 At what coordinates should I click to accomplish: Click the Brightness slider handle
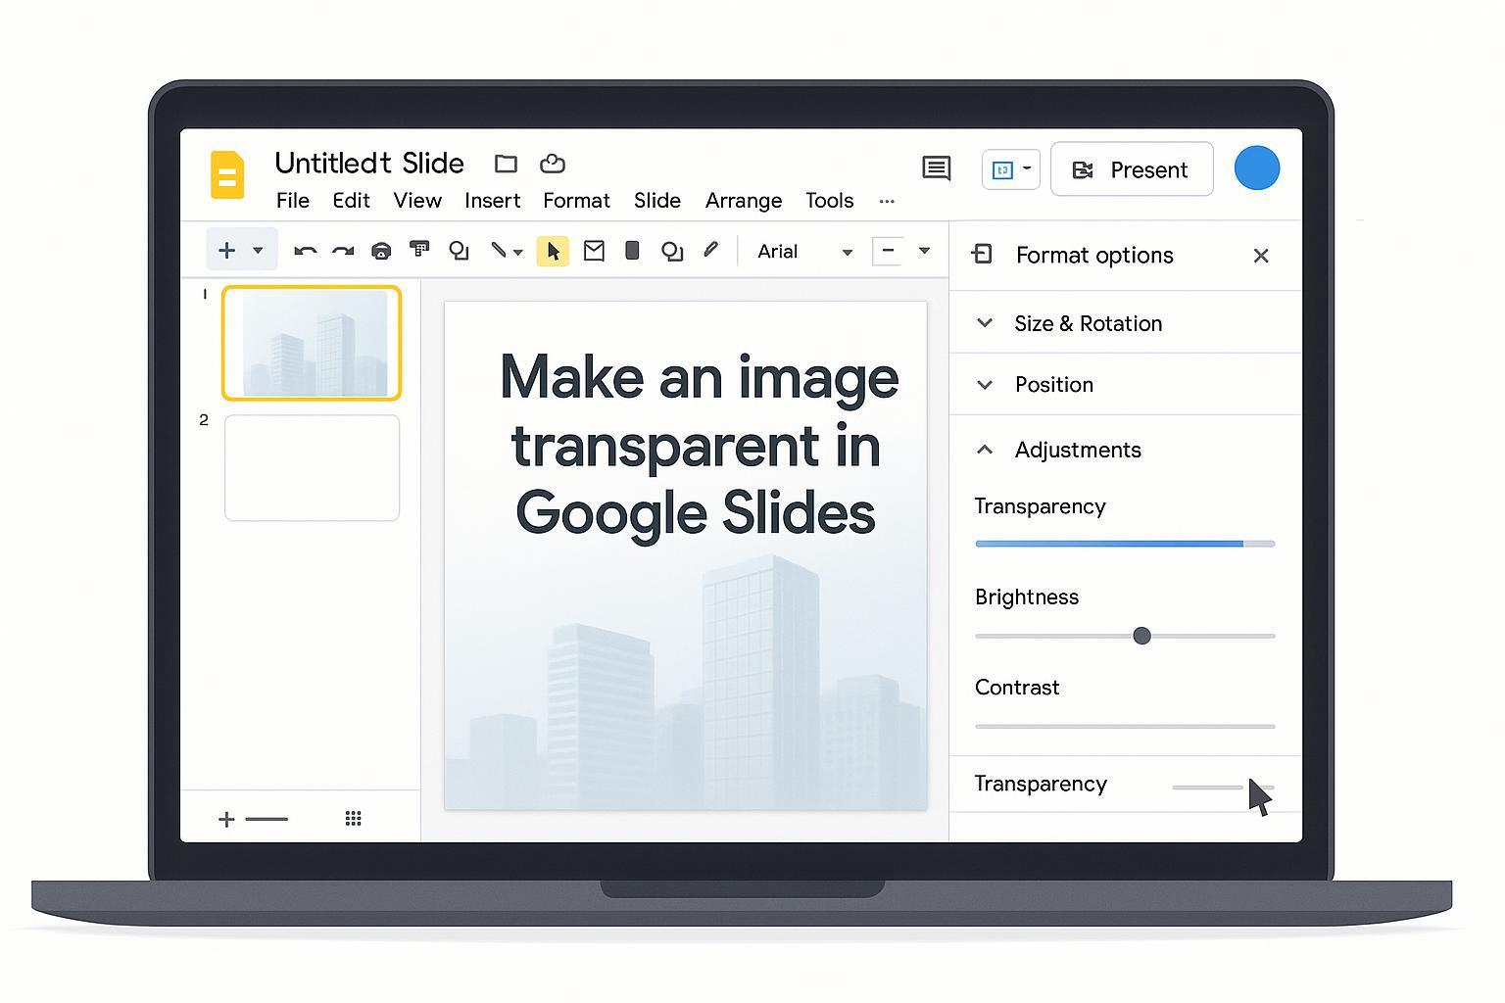point(1141,636)
